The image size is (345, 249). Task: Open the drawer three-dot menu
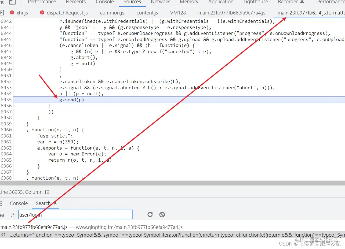(x=1, y=203)
